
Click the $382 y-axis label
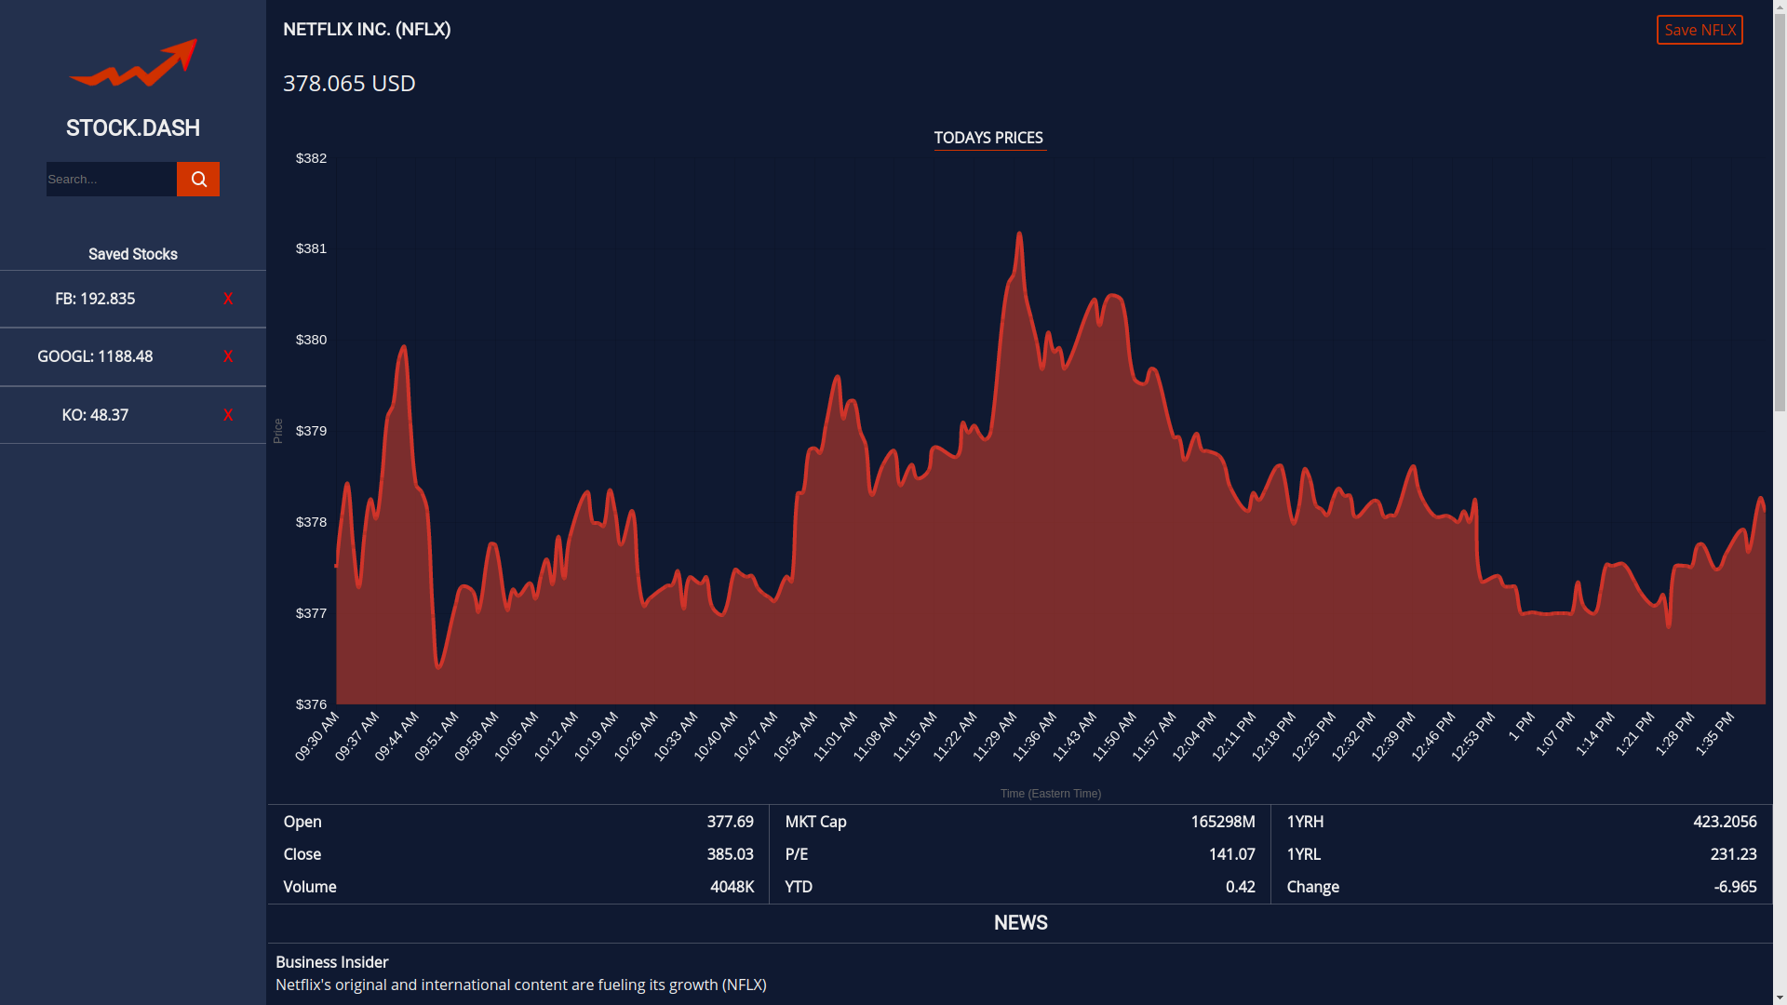point(311,158)
